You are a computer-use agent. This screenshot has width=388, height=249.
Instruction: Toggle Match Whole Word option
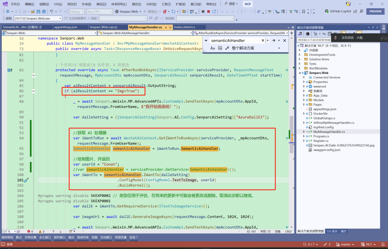pos(220,48)
